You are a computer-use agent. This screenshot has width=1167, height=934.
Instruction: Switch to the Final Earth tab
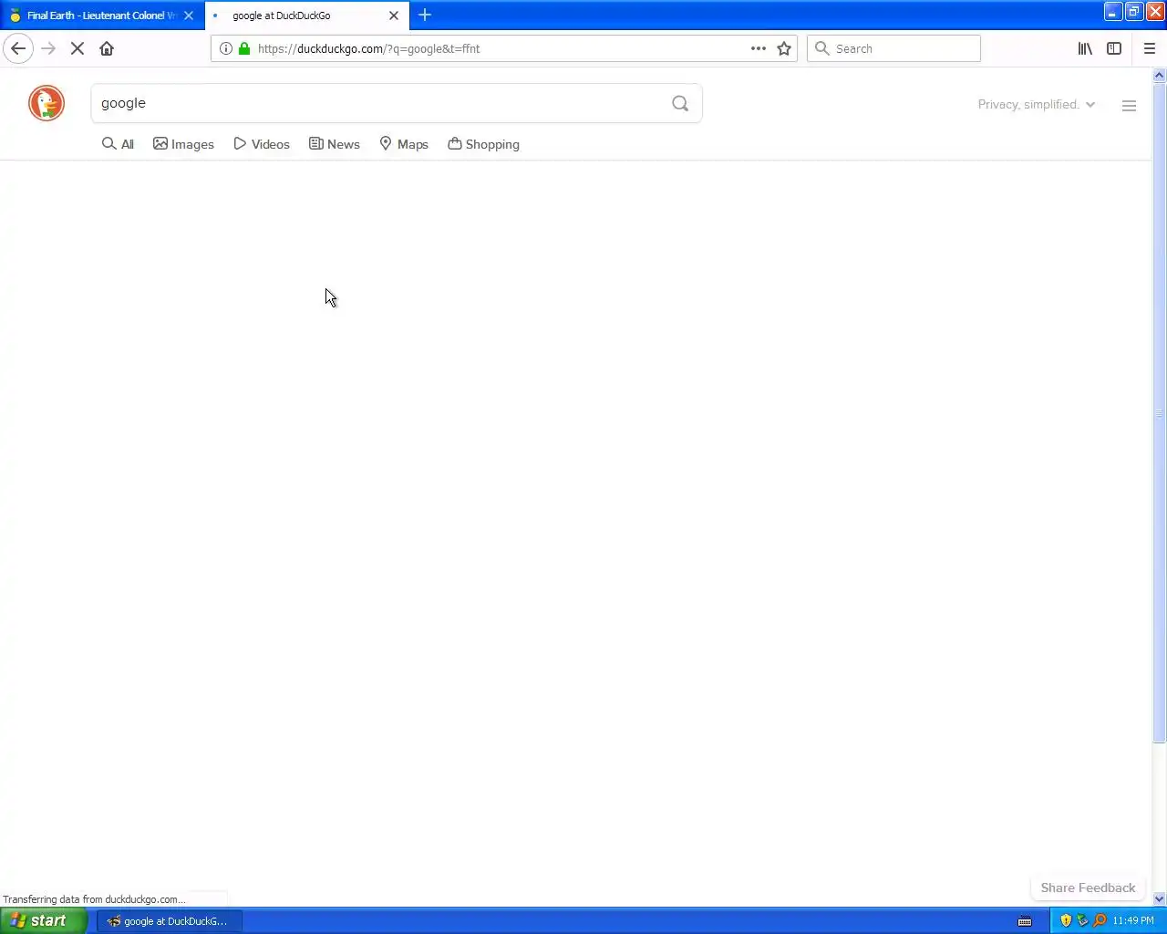pyautogui.click(x=102, y=16)
